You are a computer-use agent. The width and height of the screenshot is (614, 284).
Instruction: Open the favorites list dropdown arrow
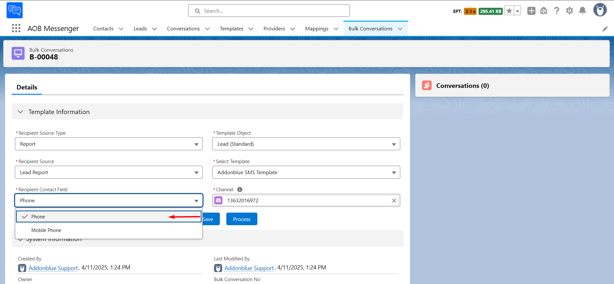coord(517,11)
